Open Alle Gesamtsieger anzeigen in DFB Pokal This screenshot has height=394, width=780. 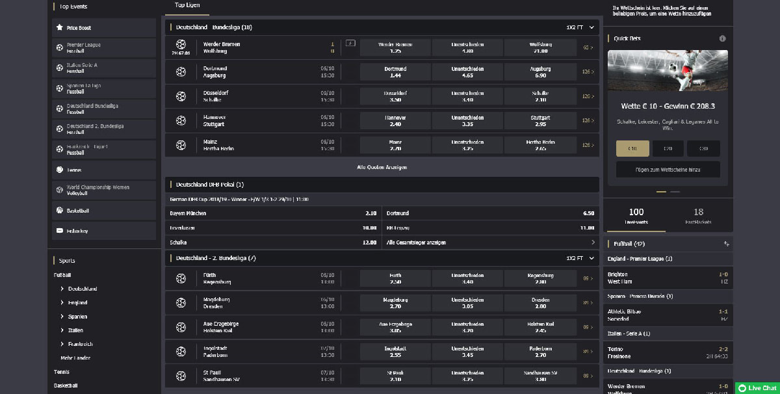491,243
